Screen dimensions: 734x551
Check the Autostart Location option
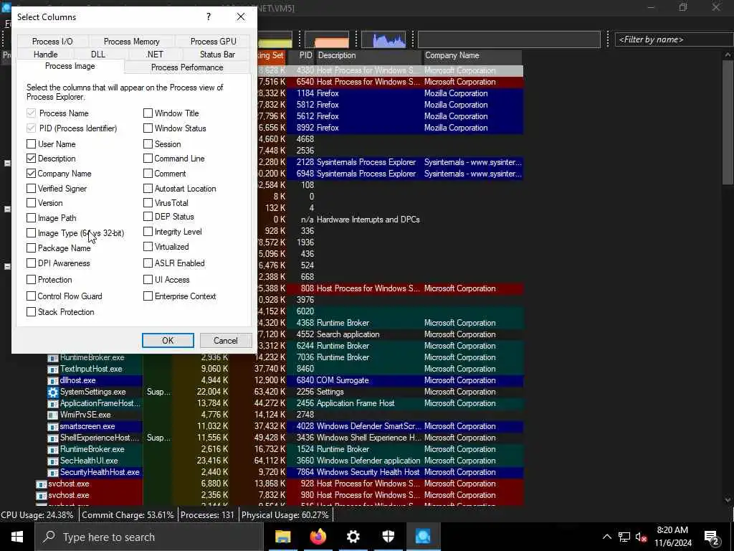click(148, 189)
